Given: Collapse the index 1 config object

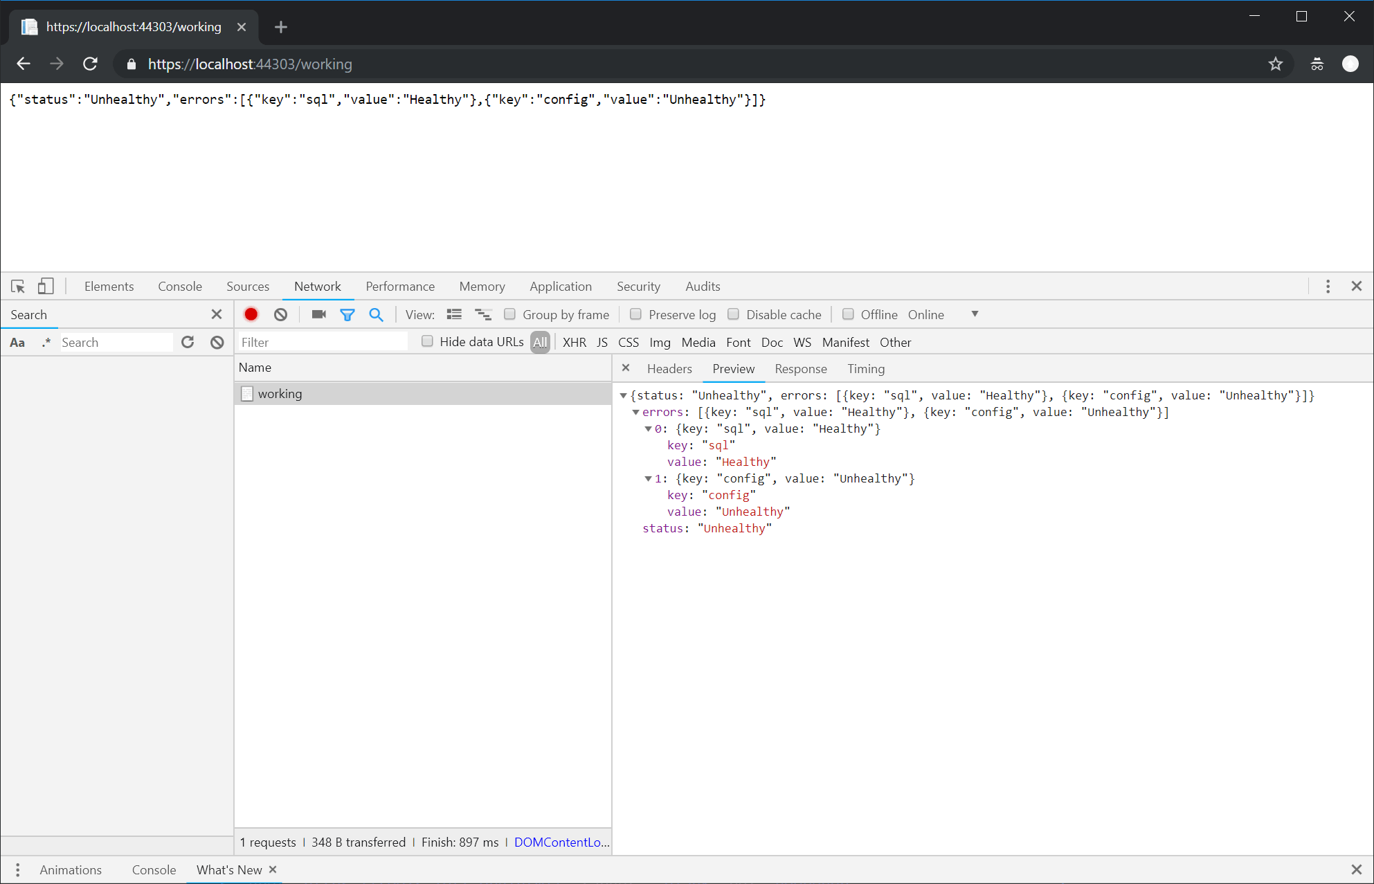Looking at the screenshot, I should coord(648,478).
